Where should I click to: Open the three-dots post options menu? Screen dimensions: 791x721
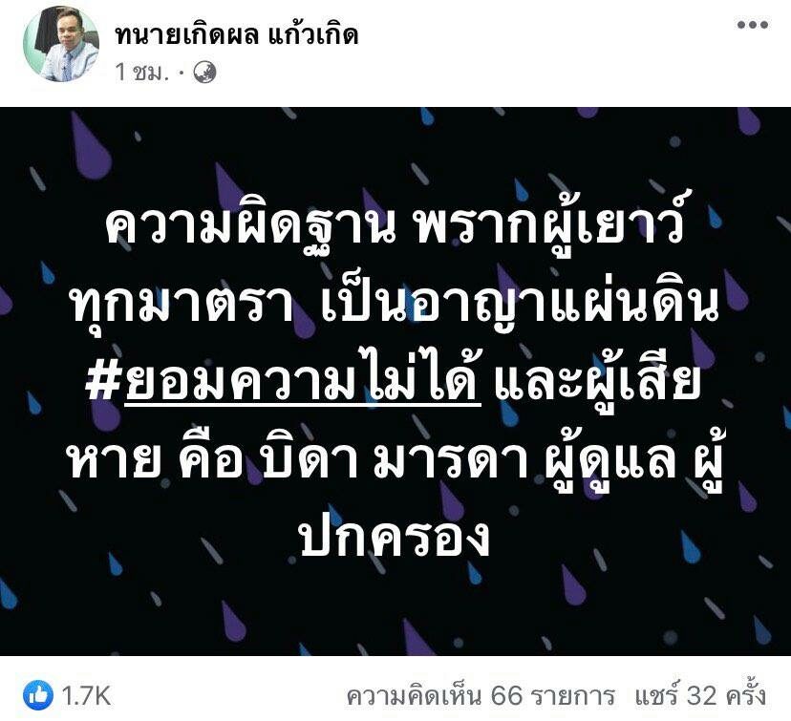click(753, 25)
